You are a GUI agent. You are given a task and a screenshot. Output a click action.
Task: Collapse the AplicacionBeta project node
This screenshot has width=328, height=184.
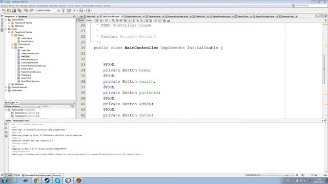6,20
